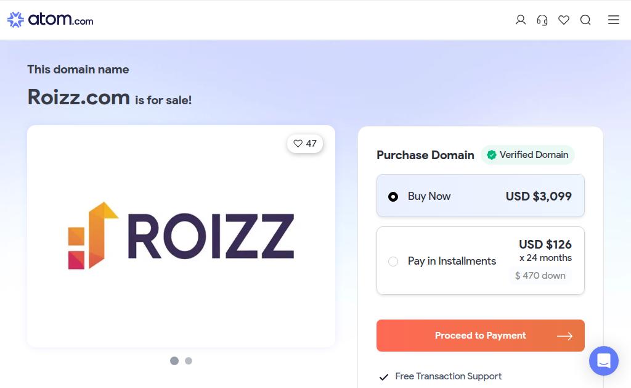631x388 pixels.
Task: Switch to the second carousel slide dot
Action: point(189,361)
